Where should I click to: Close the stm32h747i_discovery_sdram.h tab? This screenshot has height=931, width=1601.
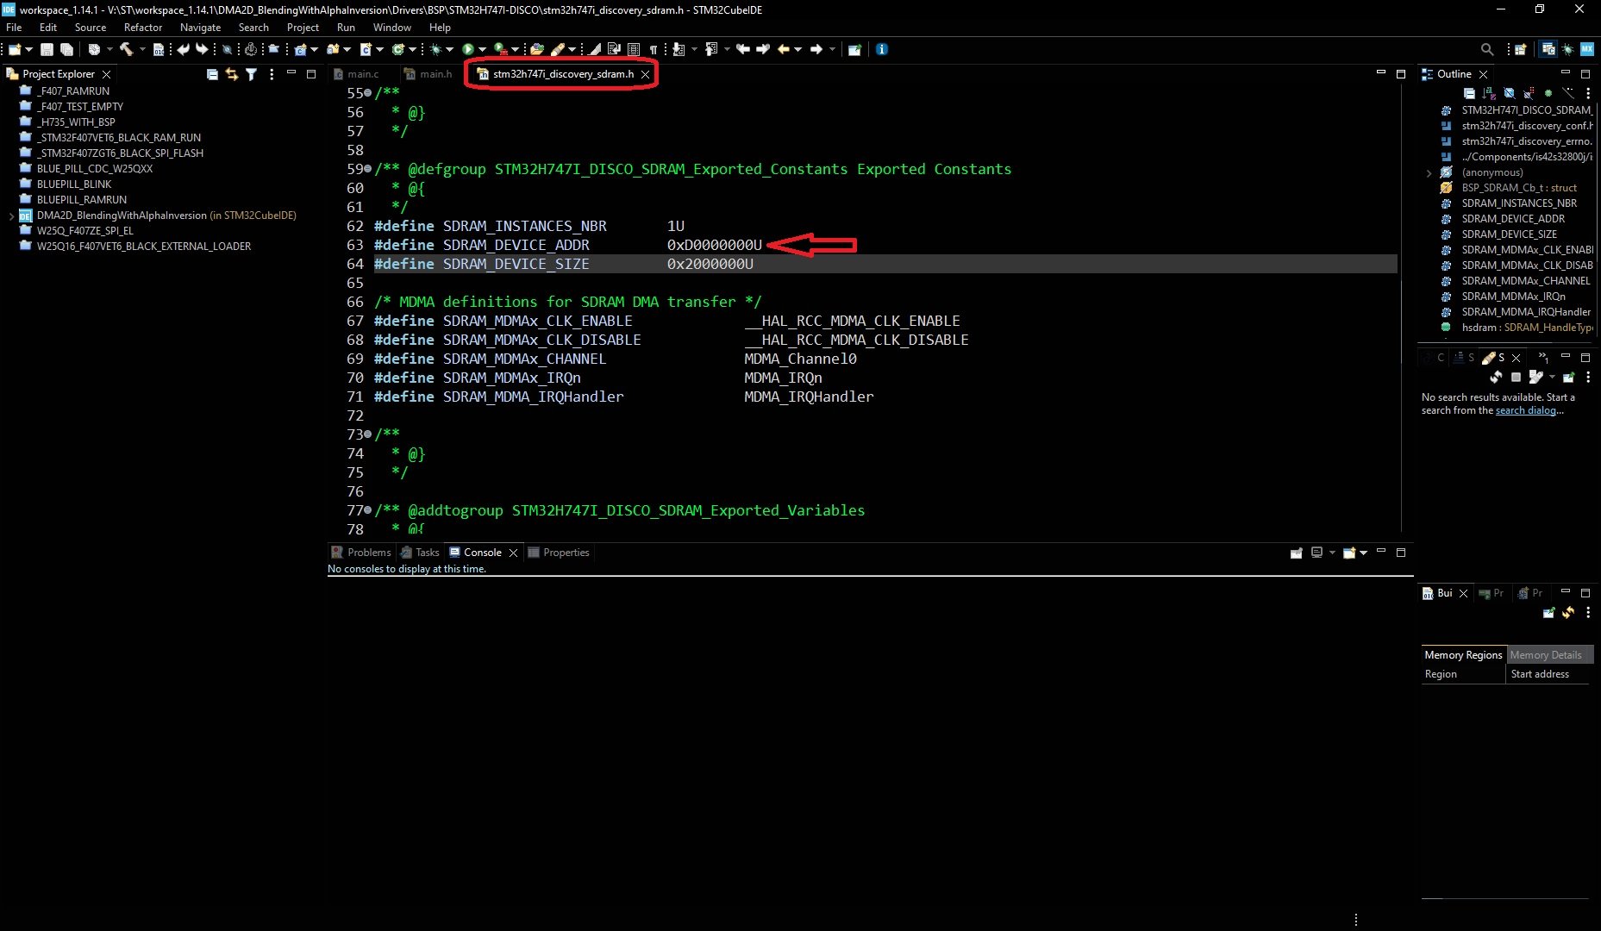point(645,74)
